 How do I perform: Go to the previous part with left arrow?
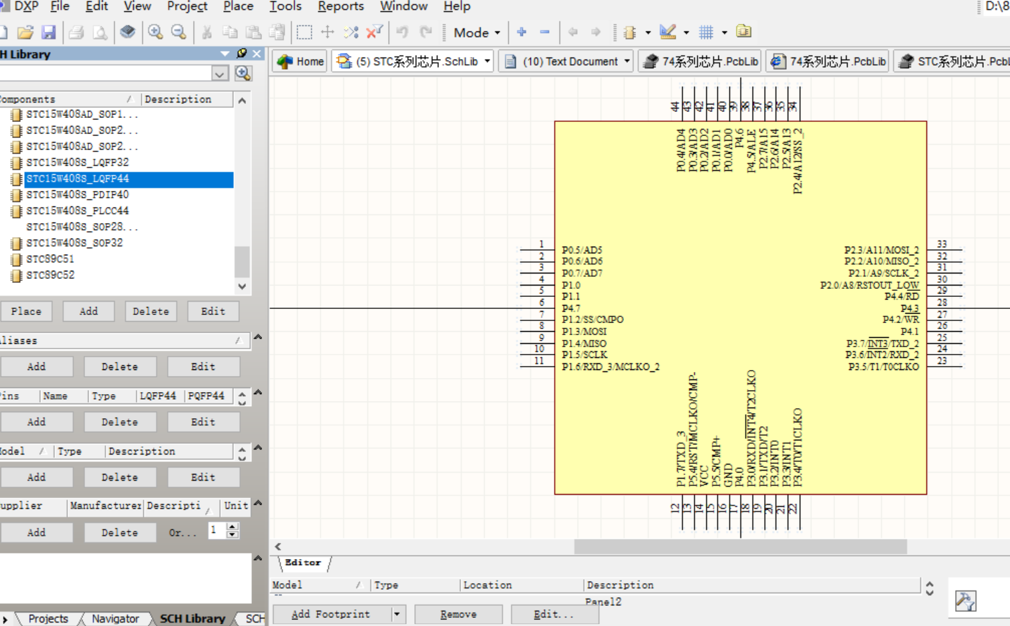(x=573, y=32)
